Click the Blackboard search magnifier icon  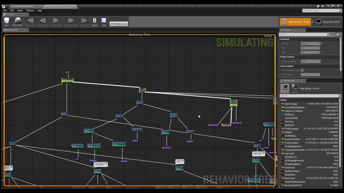(x=340, y=96)
